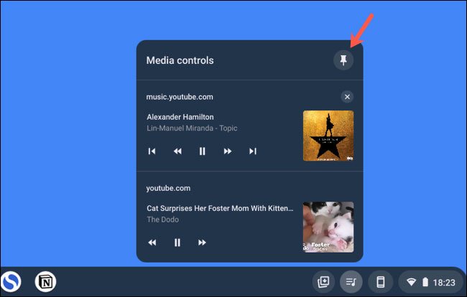Open the Phone Hub icon

coord(381,281)
